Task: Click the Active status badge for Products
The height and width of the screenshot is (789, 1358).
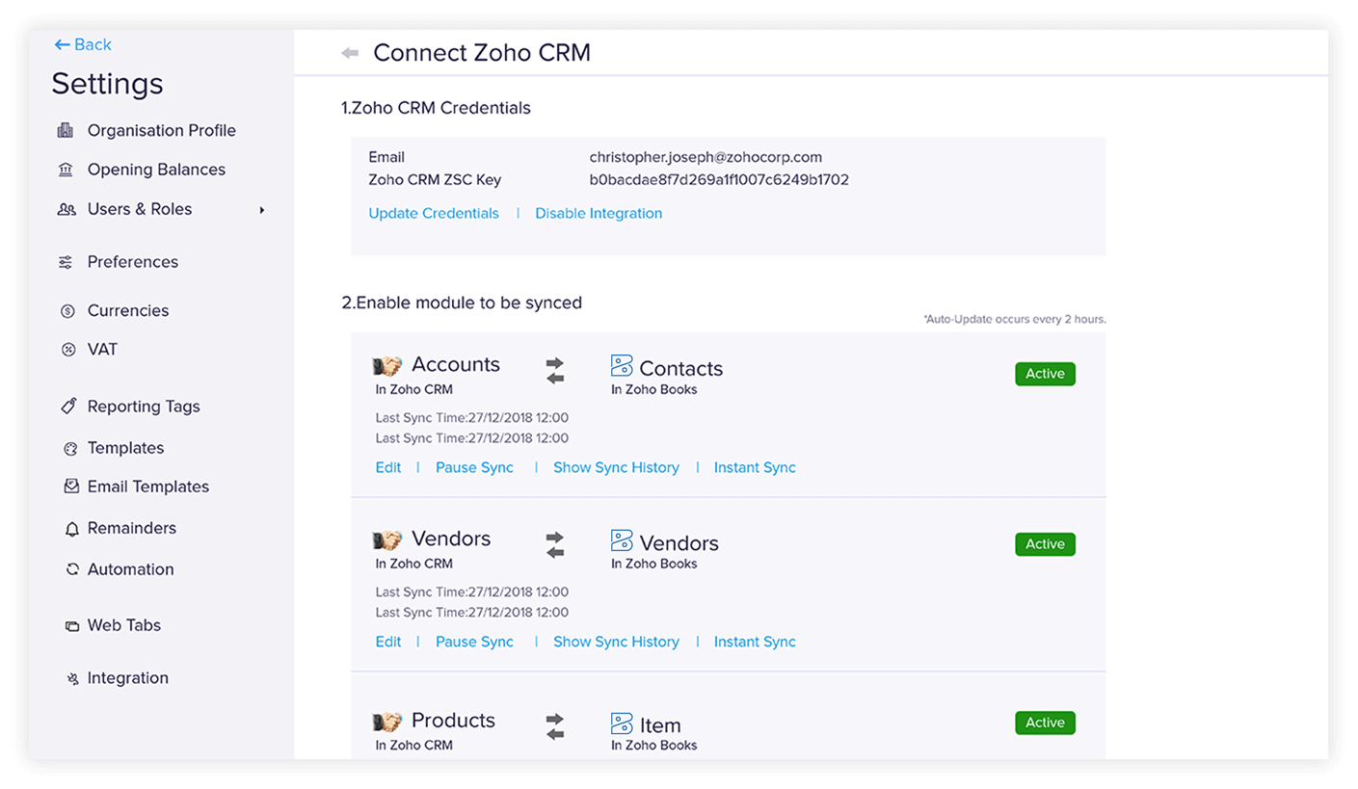Action: 1045,723
